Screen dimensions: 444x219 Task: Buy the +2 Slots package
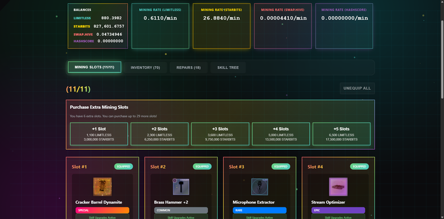tap(160, 134)
